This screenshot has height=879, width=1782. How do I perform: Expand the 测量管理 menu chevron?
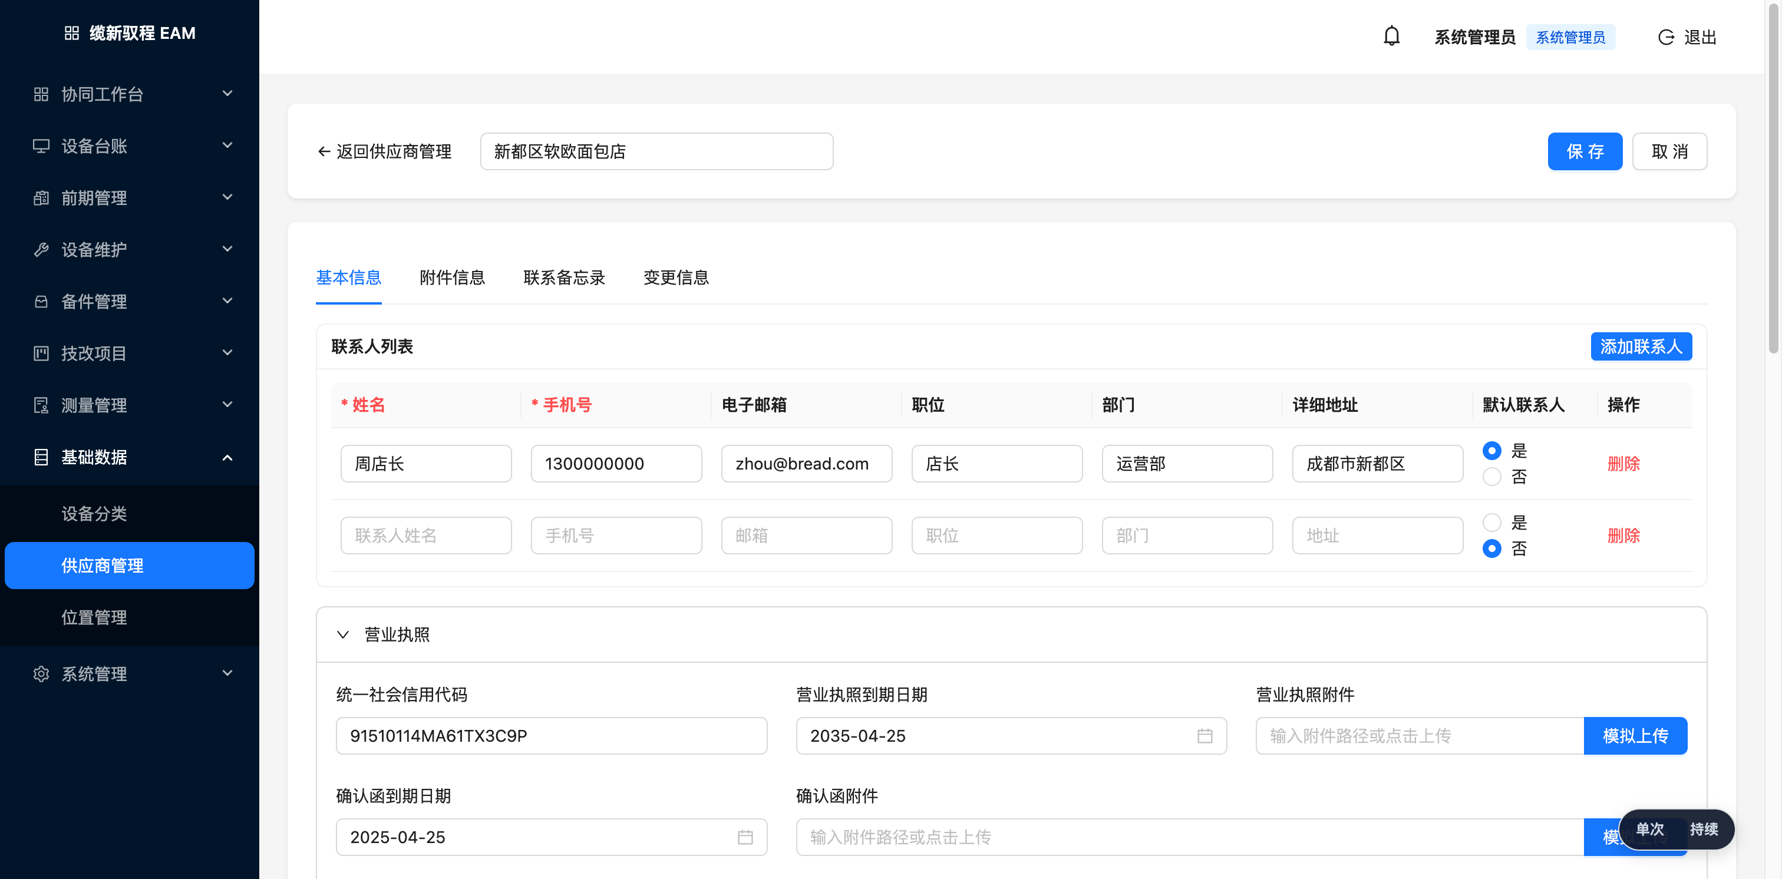[x=227, y=405]
